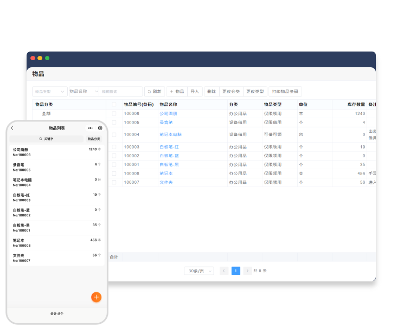Click the green maximize window dot

(x=47, y=58)
